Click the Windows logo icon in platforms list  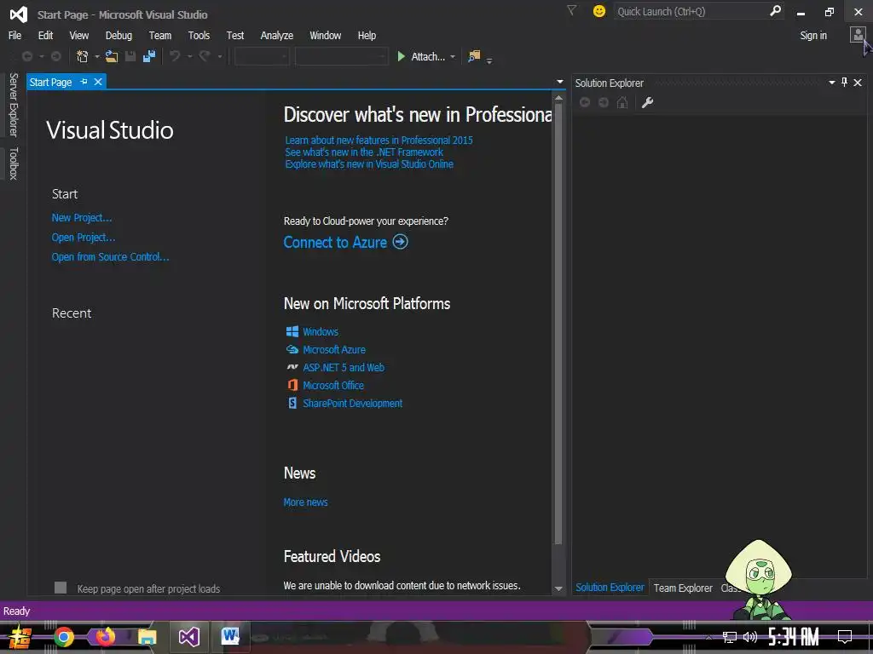coord(292,332)
